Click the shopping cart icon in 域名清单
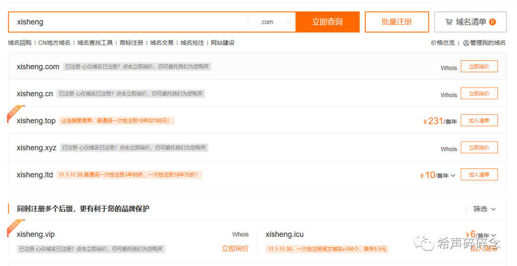 click(x=449, y=22)
